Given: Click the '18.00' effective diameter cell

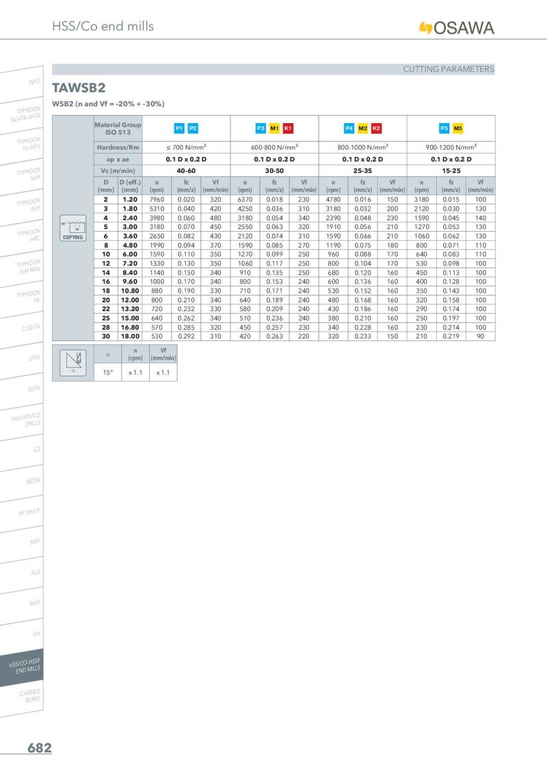Looking at the screenshot, I should 131,336.
